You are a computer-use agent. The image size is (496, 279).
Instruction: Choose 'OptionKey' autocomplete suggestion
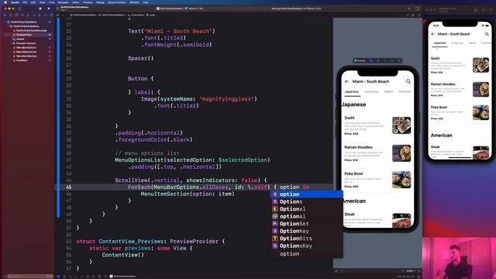tap(307, 231)
